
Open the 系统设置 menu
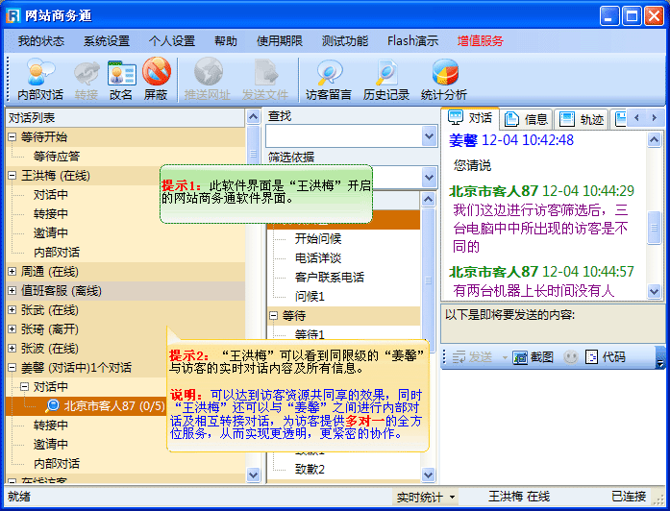(106, 41)
